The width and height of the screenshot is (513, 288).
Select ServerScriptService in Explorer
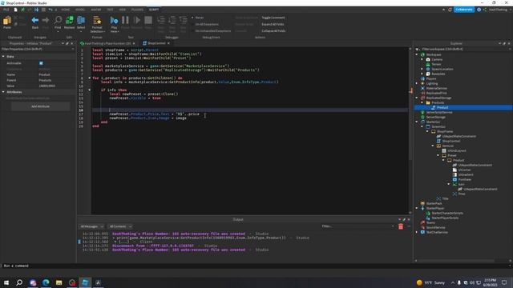pyautogui.click(x=439, y=112)
